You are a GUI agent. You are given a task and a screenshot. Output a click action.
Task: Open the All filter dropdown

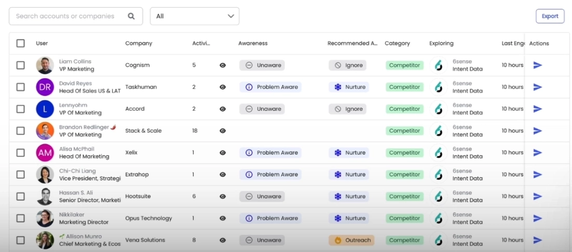tap(195, 17)
